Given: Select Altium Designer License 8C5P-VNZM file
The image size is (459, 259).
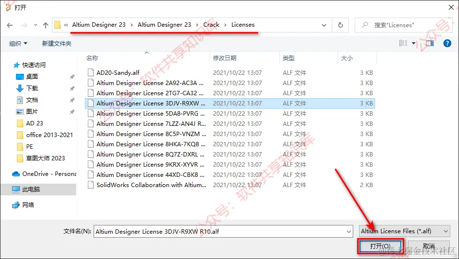Looking at the screenshot, I should pyautogui.click(x=230, y=134).
